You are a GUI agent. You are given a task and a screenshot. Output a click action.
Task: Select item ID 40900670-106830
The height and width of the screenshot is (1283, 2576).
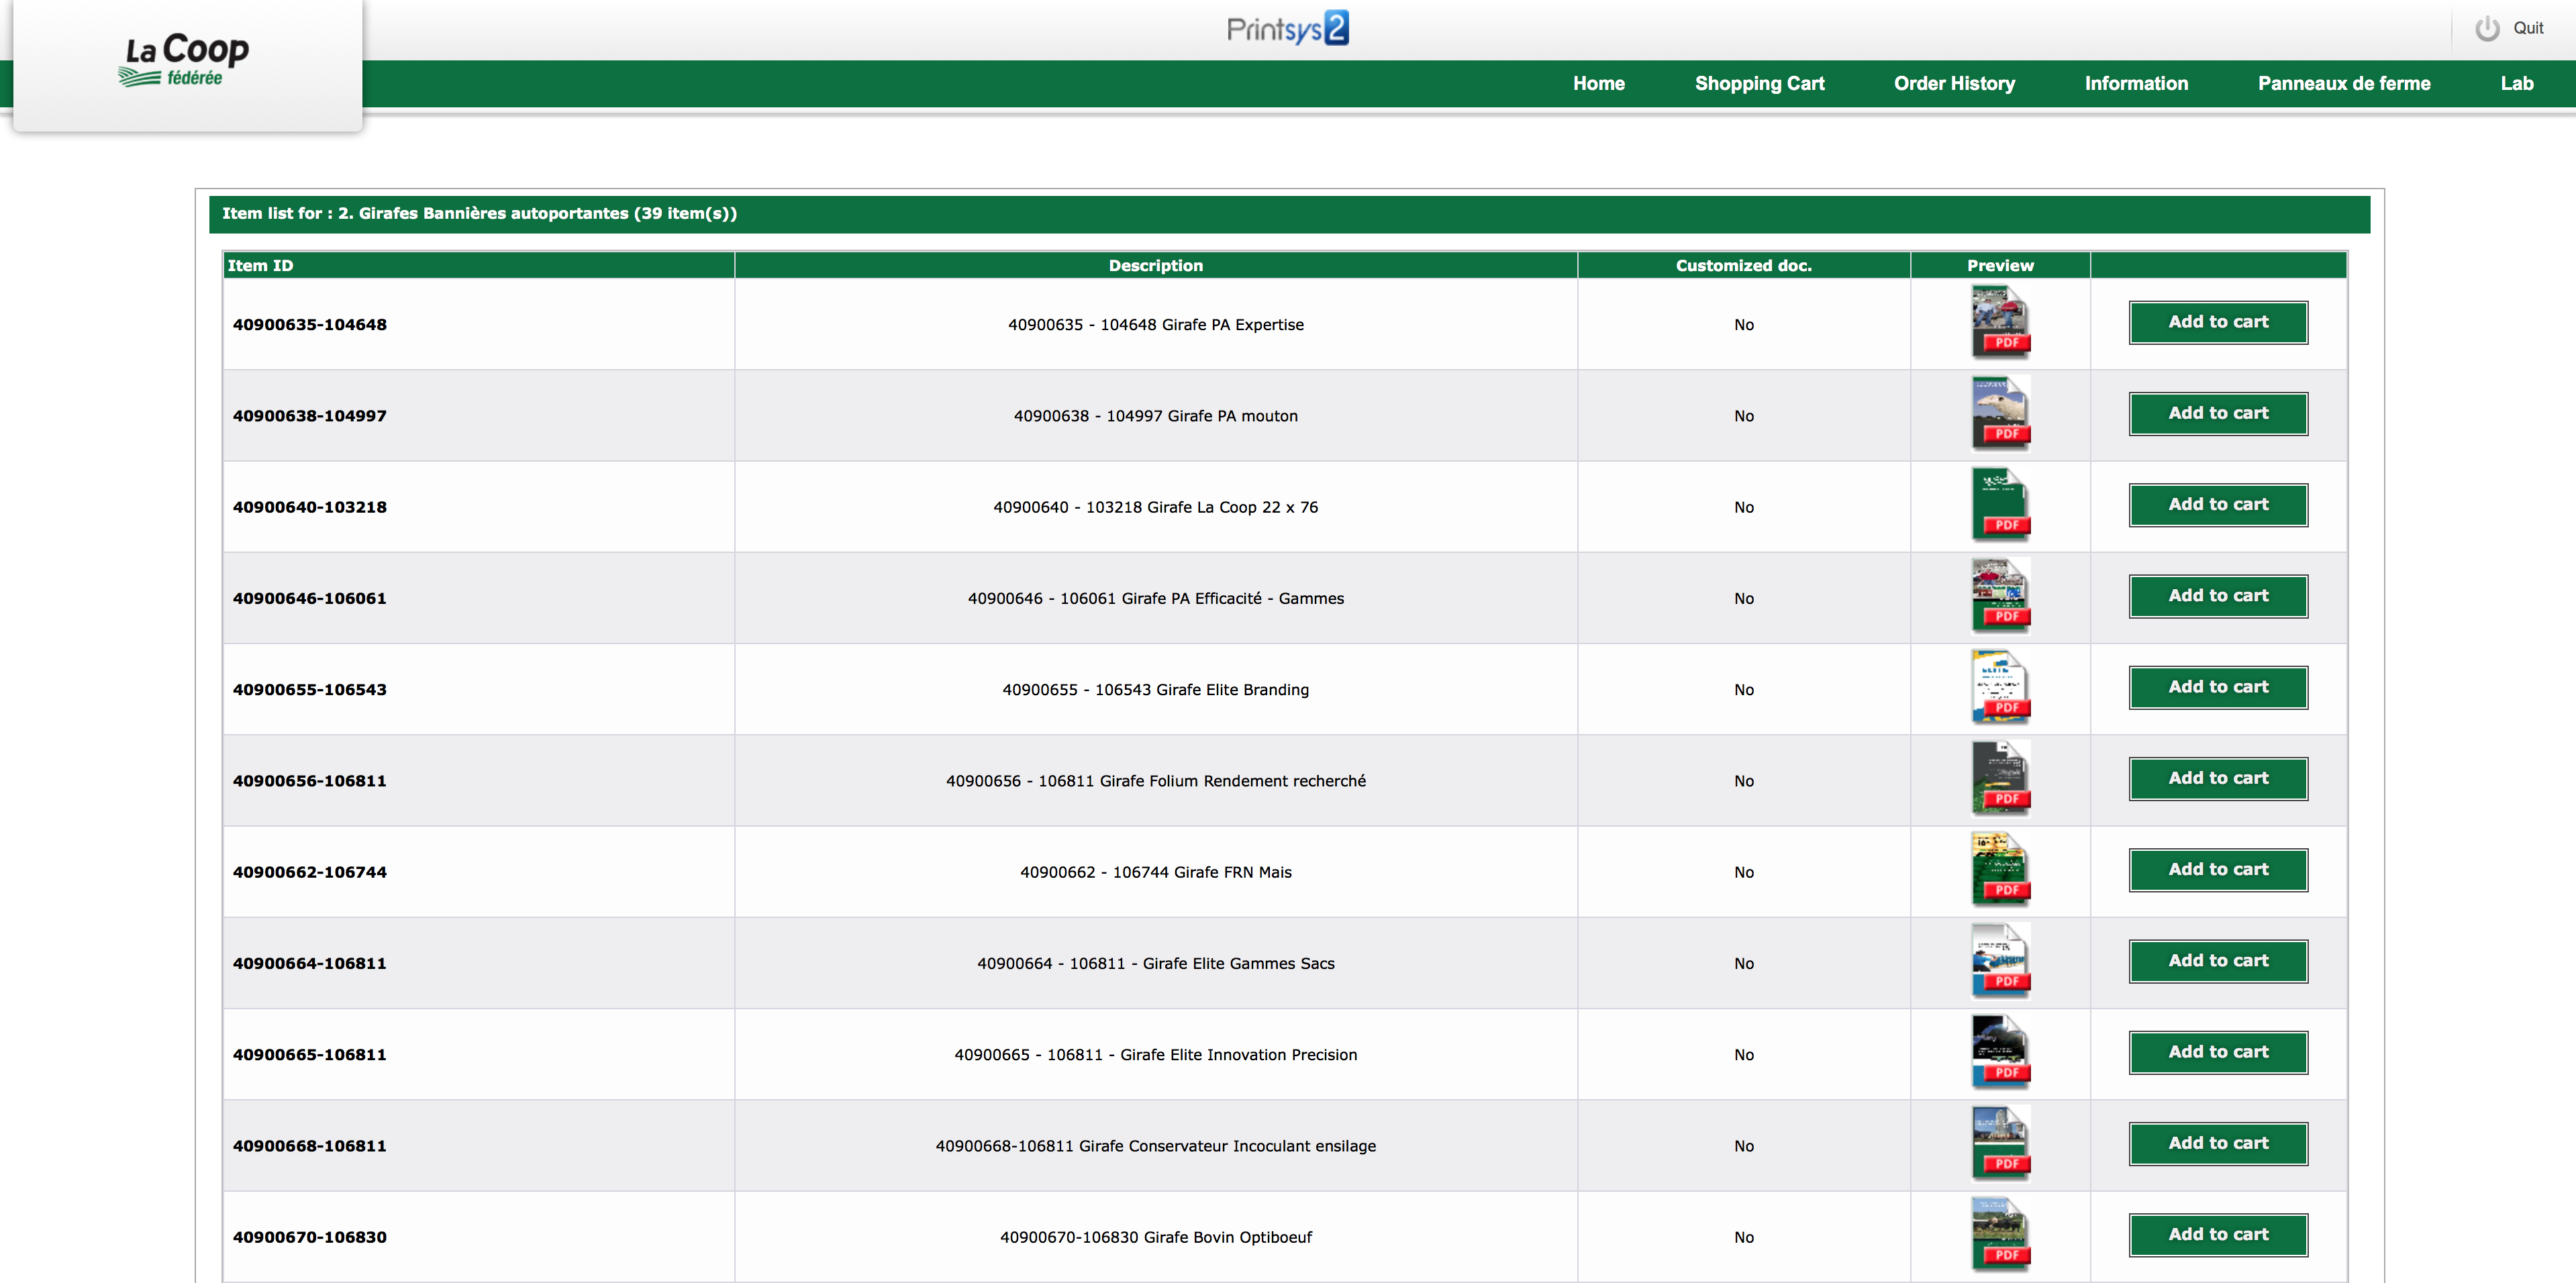point(309,1237)
